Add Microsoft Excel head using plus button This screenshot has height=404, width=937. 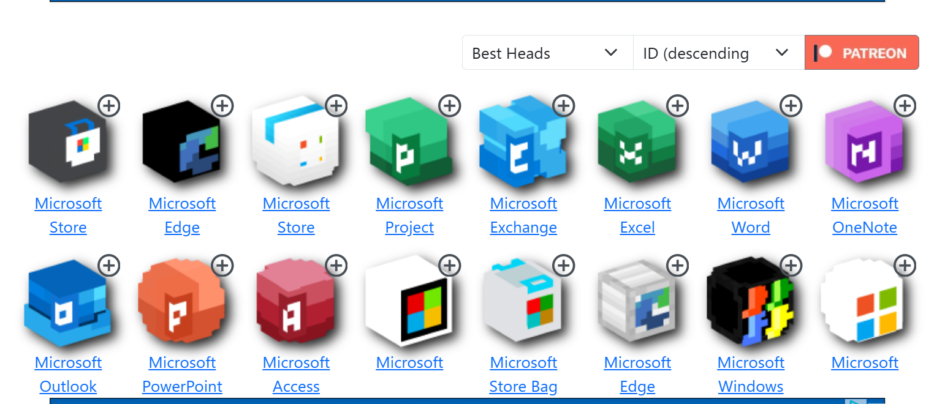coord(677,106)
